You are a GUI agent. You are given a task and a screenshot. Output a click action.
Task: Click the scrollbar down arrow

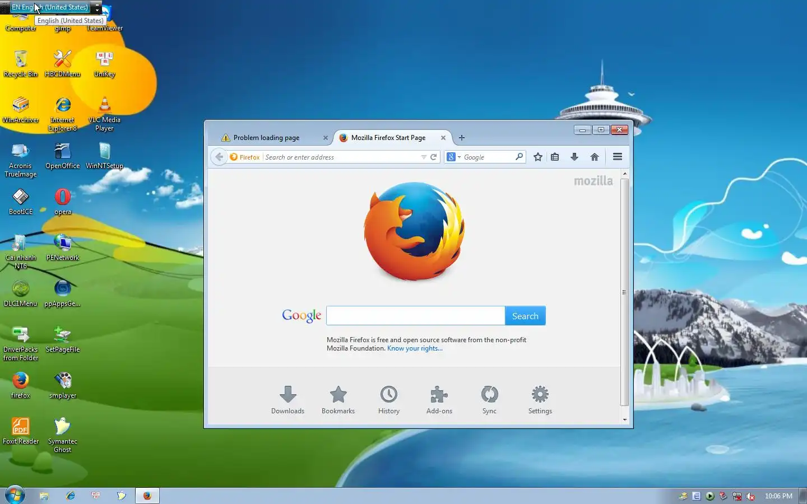tap(624, 419)
